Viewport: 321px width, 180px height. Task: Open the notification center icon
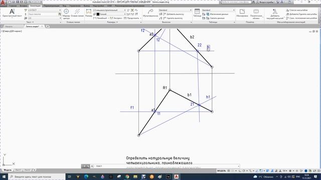[x=315, y=176]
